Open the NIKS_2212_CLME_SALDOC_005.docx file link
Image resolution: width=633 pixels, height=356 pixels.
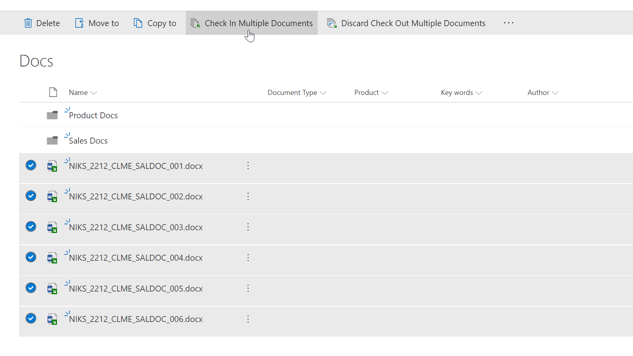pyautogui.click(x=136, y=289)
